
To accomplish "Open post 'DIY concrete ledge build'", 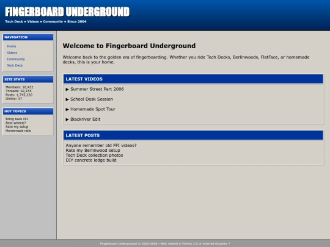I will click(91, 160).
